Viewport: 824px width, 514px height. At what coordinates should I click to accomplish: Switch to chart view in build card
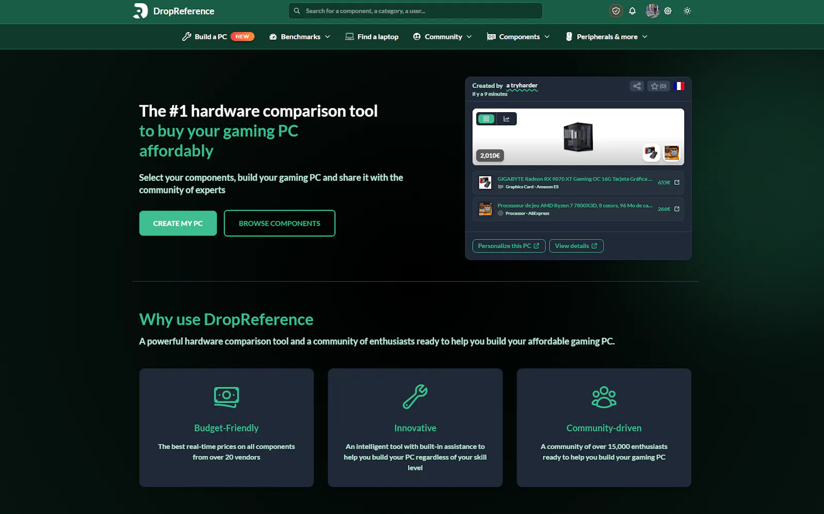pos(506,119)
